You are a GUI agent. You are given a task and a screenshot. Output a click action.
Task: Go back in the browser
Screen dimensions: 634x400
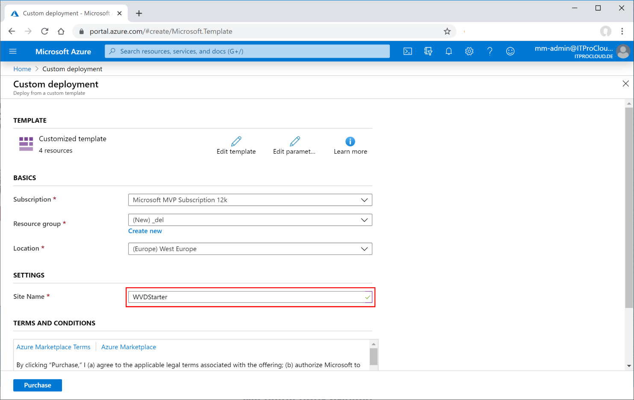pos(12,31)
